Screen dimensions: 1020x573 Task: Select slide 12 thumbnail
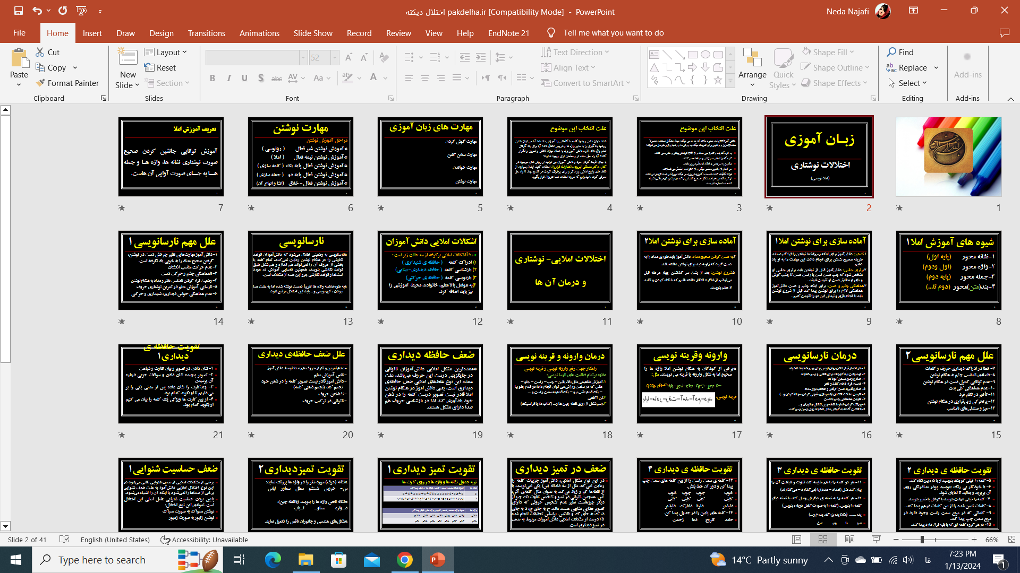tap(430, 271)
